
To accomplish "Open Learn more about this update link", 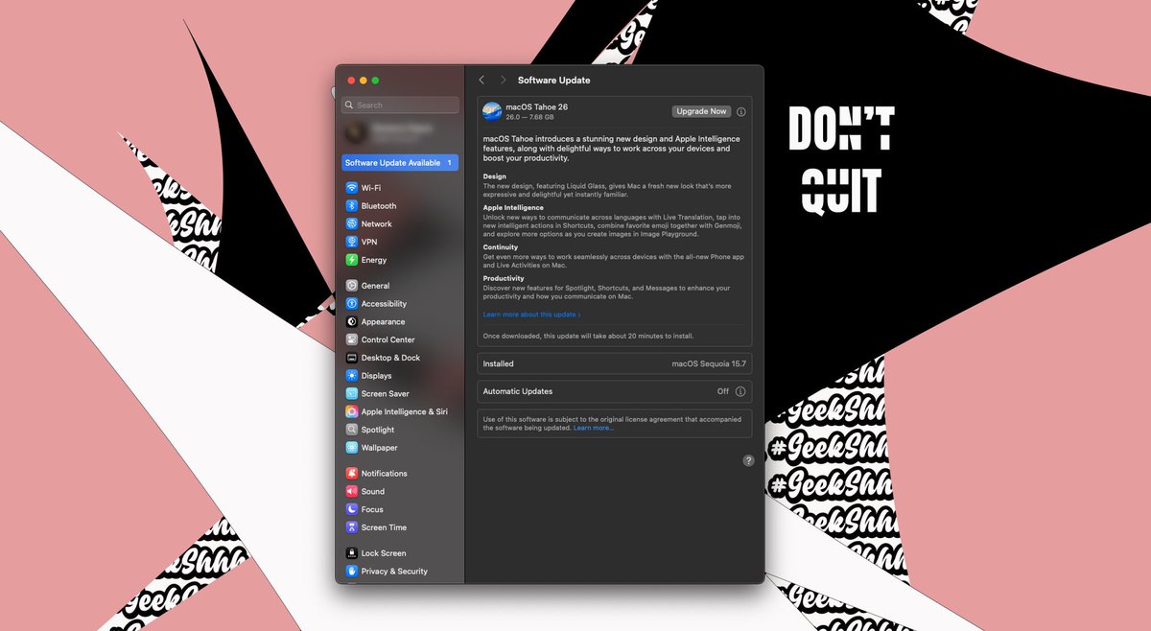I will click(531, 315).
